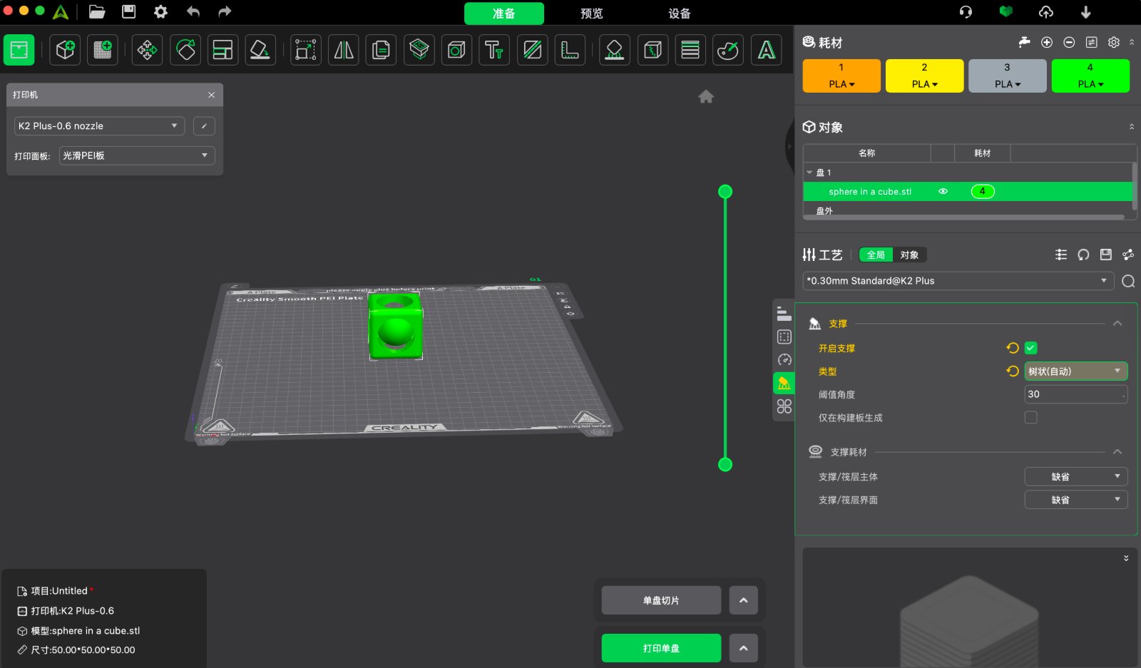Click the cloud upload icon
1141x668 pixels.
coord(1045,12)
